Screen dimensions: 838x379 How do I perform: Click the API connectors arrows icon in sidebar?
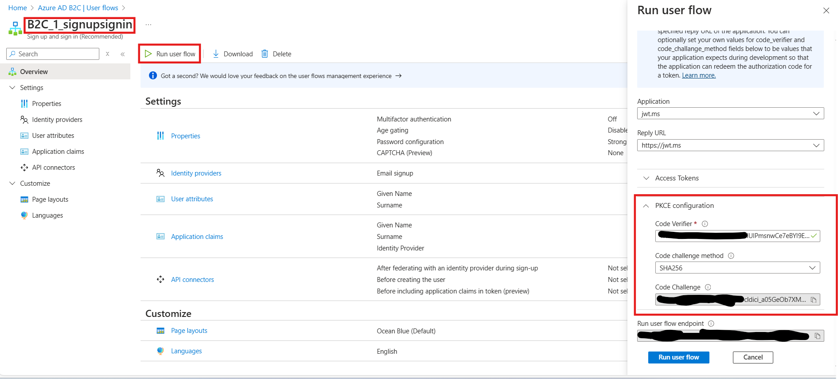(24, 168)
